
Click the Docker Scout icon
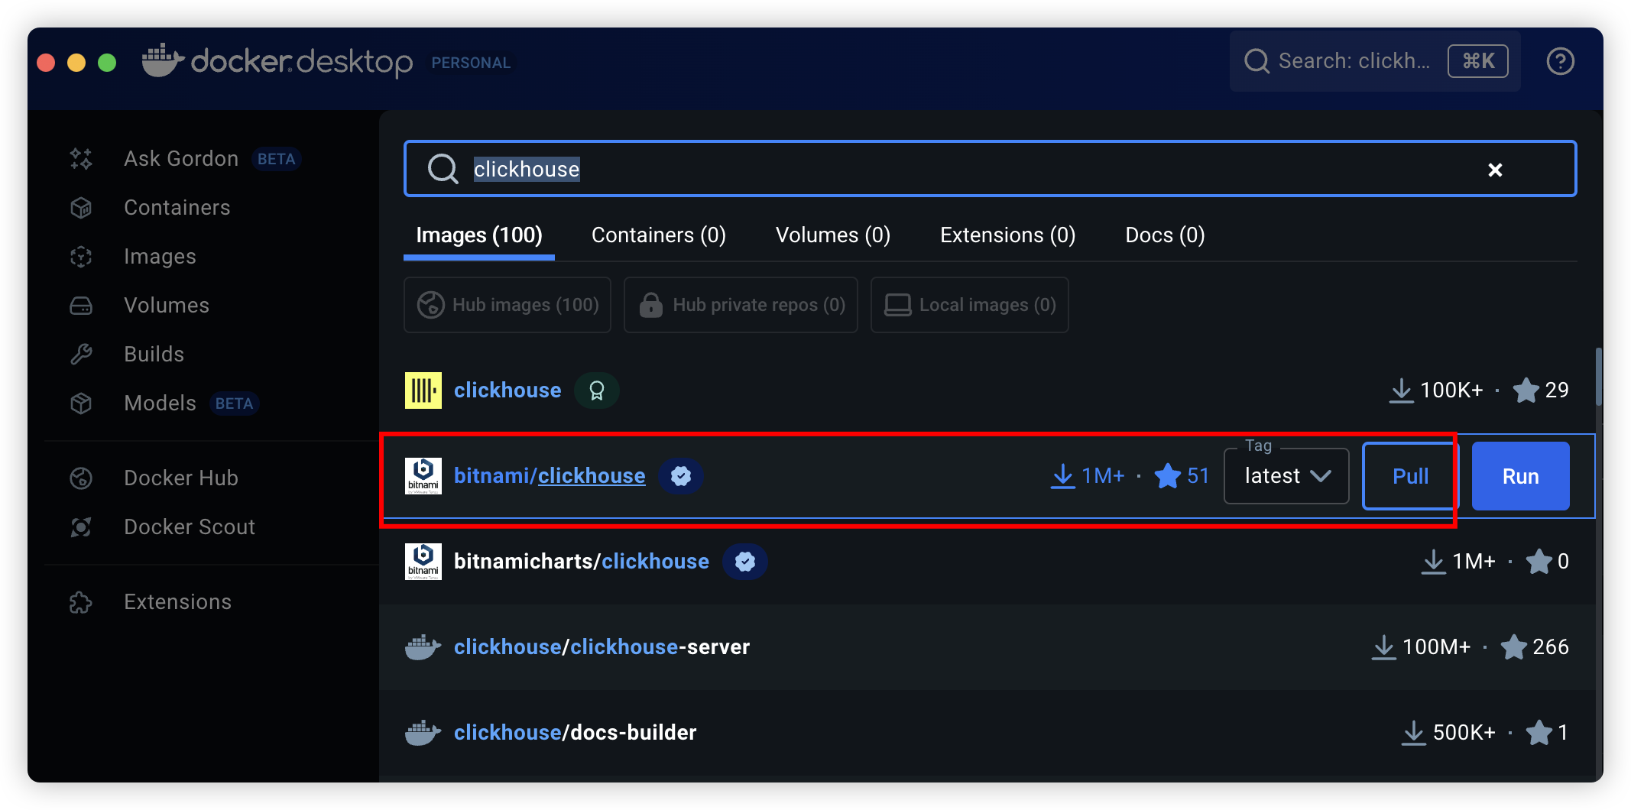[81, 526]
